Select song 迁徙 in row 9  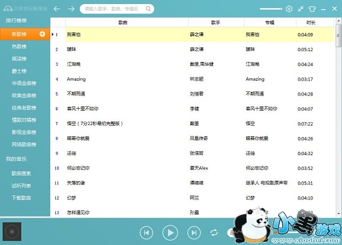coord(72,153)
